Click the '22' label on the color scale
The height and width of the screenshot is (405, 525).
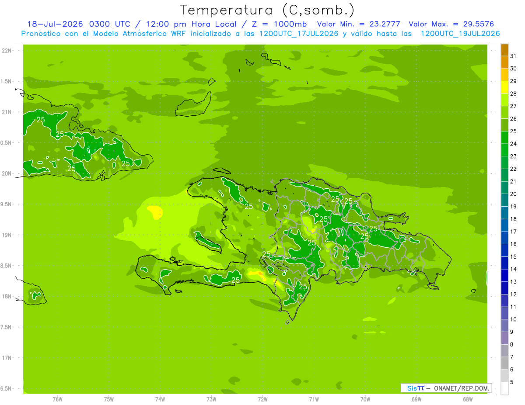click(513, 169)
